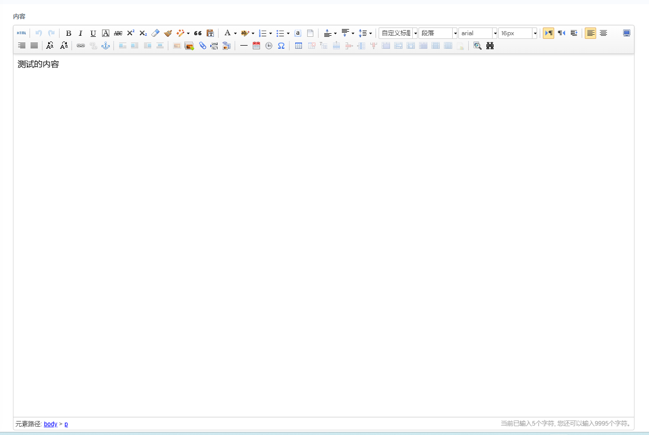This screenshot has width=649, height=435.
Task: Apply character border with boxed A icon
Action: tap(106, 33)
